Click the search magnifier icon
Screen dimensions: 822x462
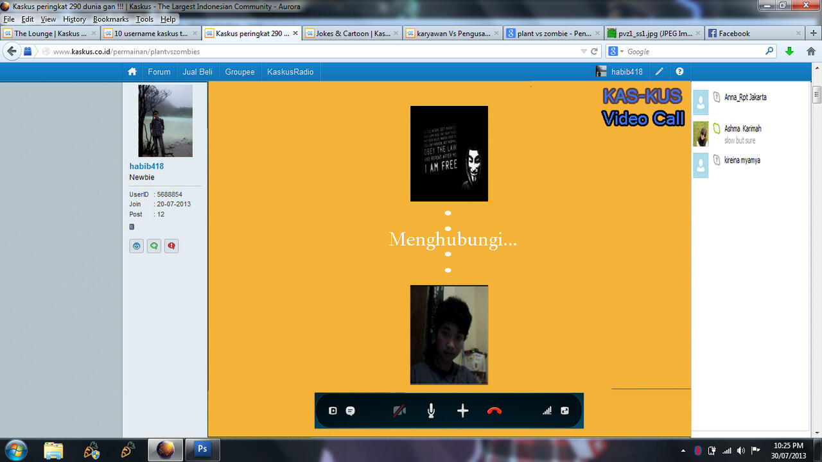(x=770, y=51)
